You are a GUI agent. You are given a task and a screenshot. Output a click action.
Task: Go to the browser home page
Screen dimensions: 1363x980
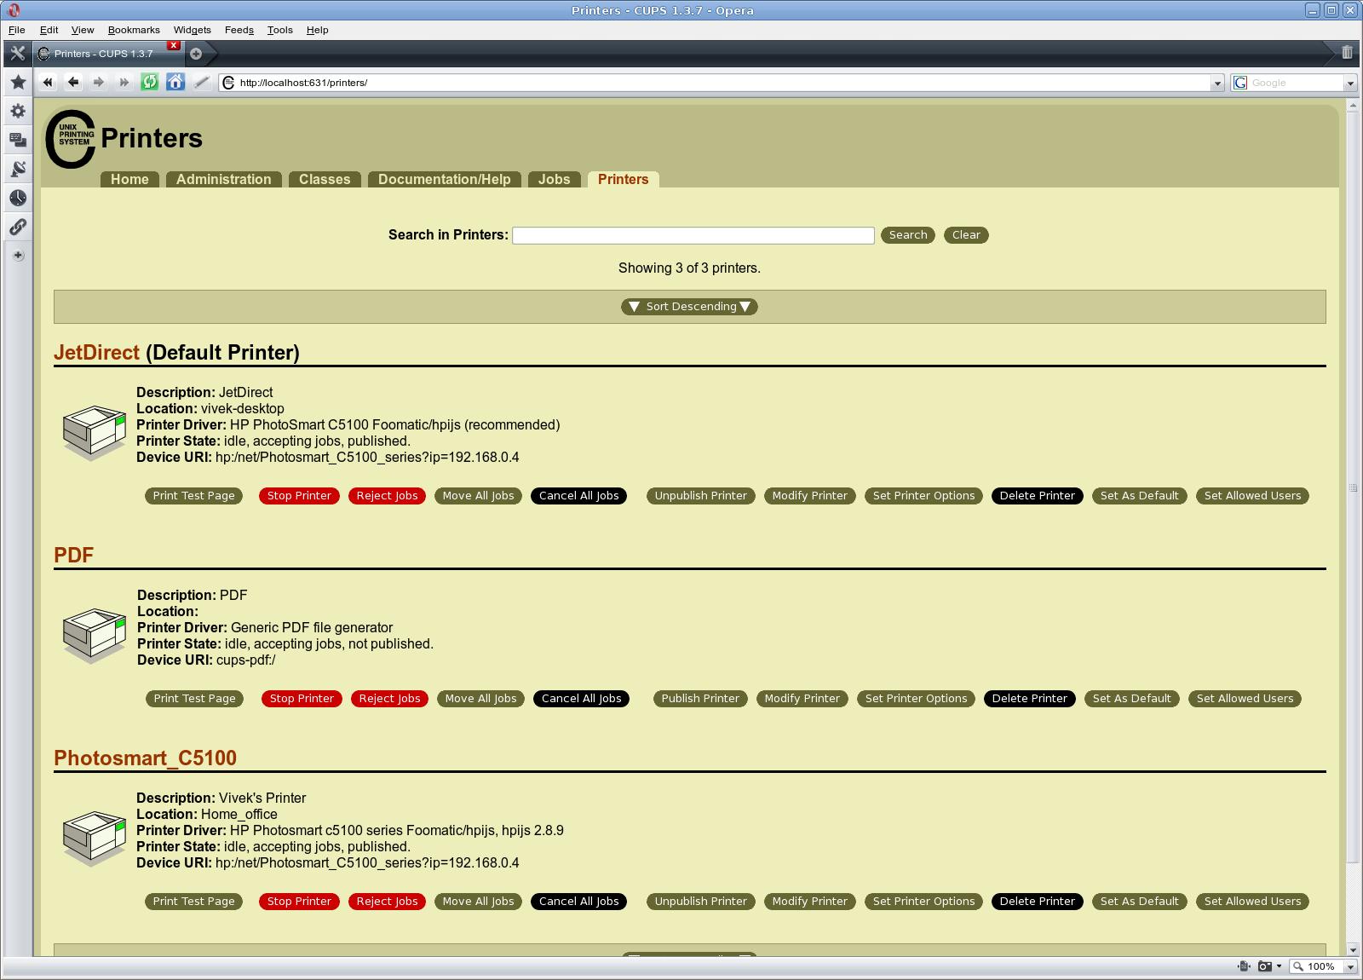pos(175,83)
